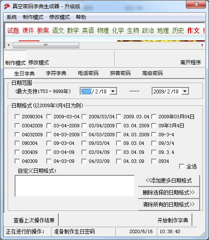Check the 04-03-09 format checkbox

coord(49,161)
